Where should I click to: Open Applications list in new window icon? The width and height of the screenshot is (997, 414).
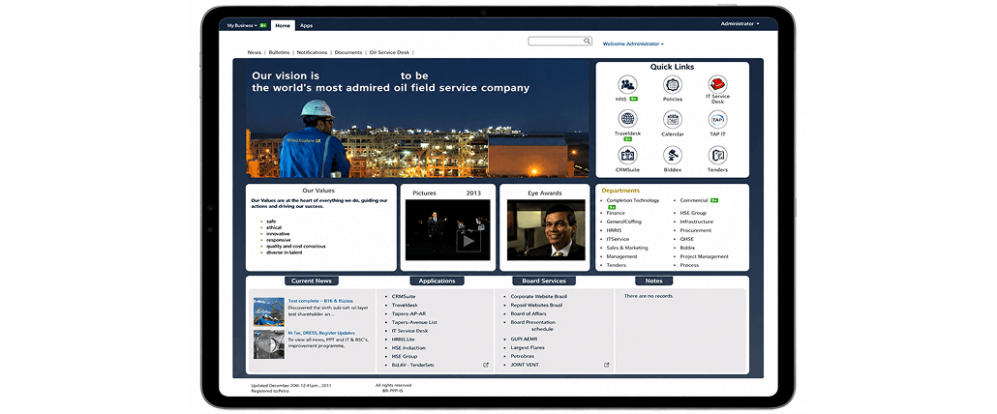[x=487, y=365]
